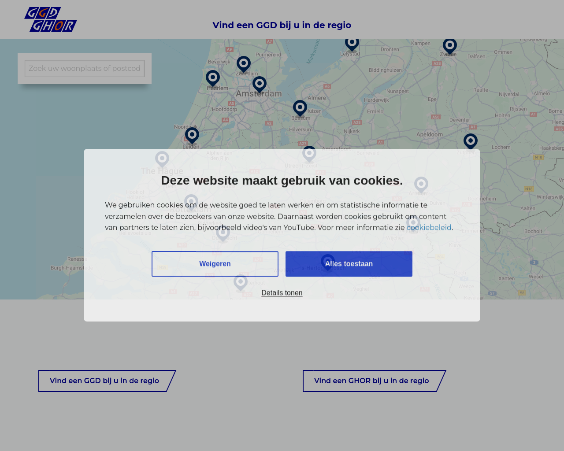Click the Ermelo label on the map

[x=375, y=111]
